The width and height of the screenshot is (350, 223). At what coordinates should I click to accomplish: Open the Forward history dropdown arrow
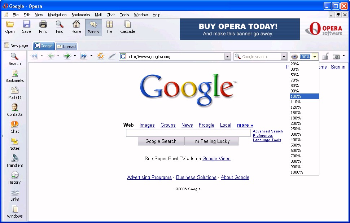(x=75, y=56)
